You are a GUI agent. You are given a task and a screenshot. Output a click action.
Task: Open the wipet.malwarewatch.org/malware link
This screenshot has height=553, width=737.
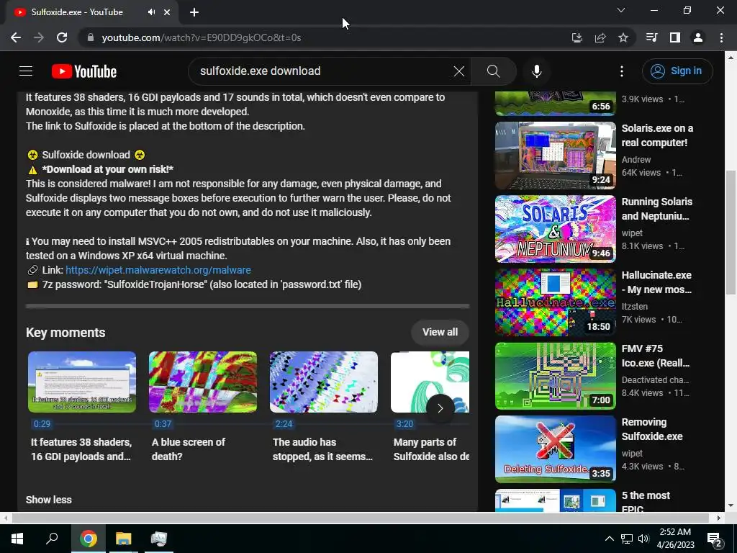[x=158, y=270]
